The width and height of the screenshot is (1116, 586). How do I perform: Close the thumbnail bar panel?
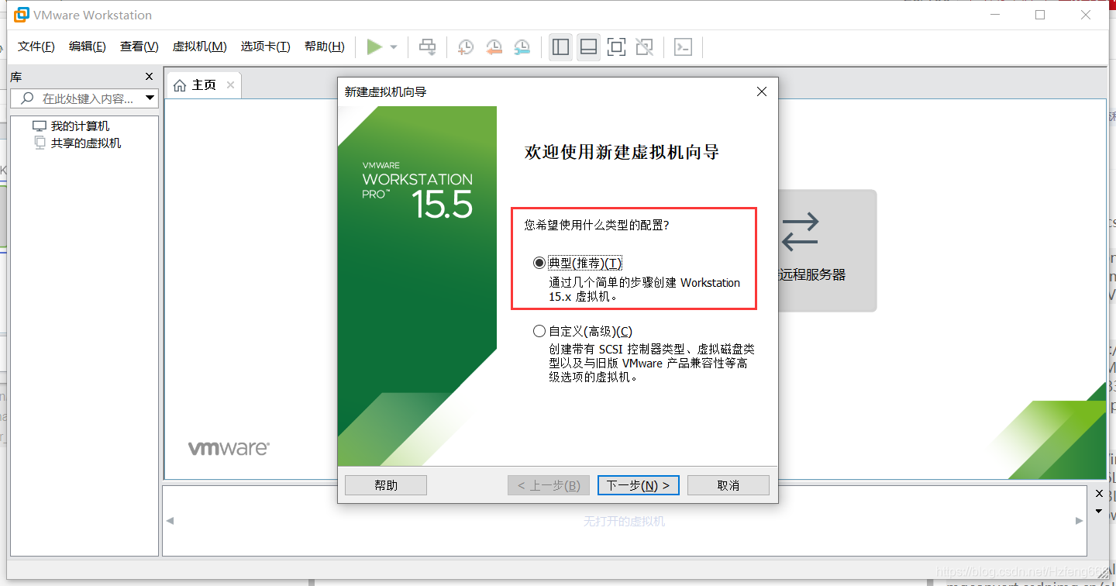click(x=1099, y=494)
